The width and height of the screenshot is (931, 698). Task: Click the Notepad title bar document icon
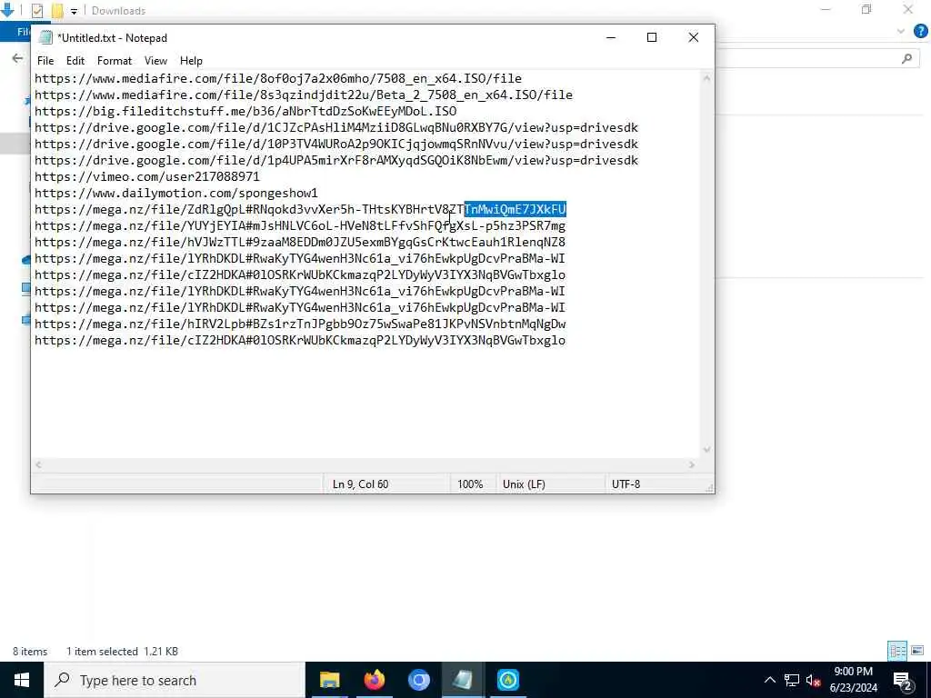[45, 38]
